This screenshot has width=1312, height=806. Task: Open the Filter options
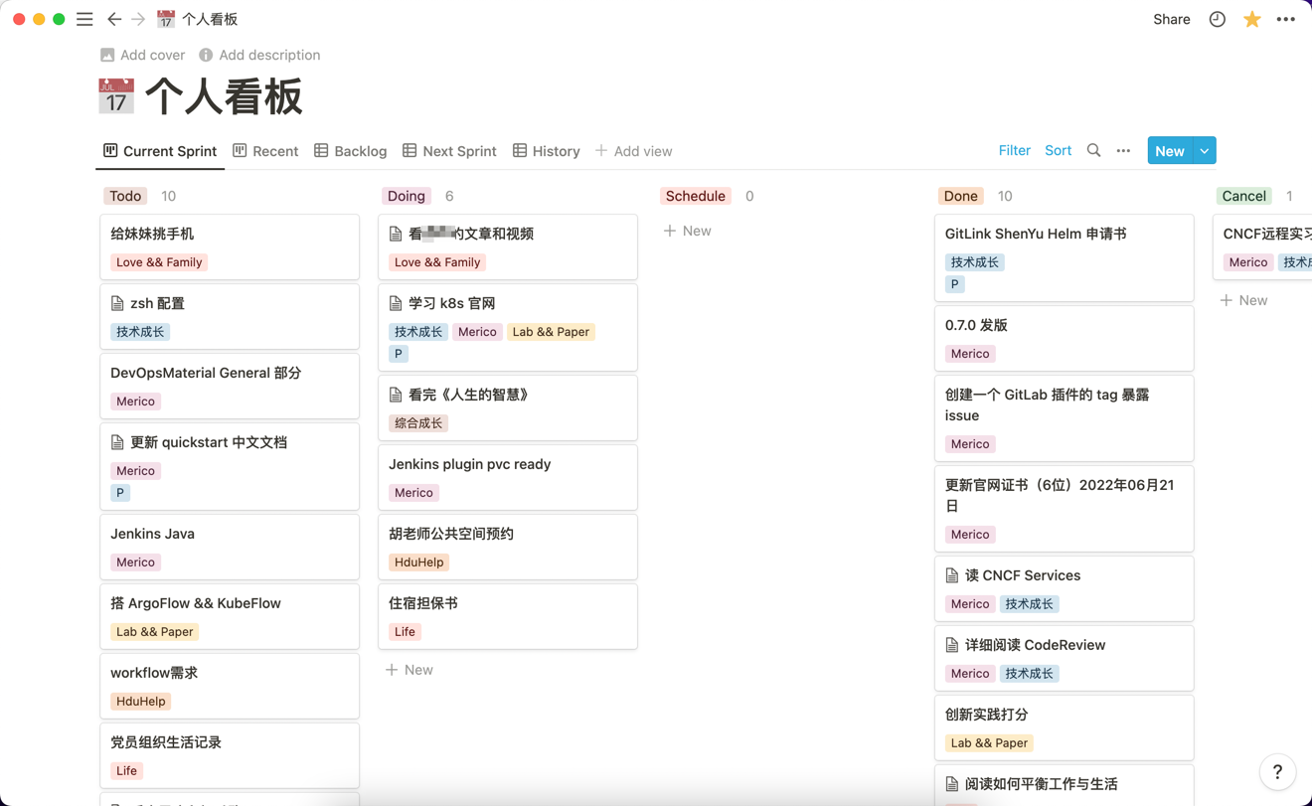[x=1014, y=150]
